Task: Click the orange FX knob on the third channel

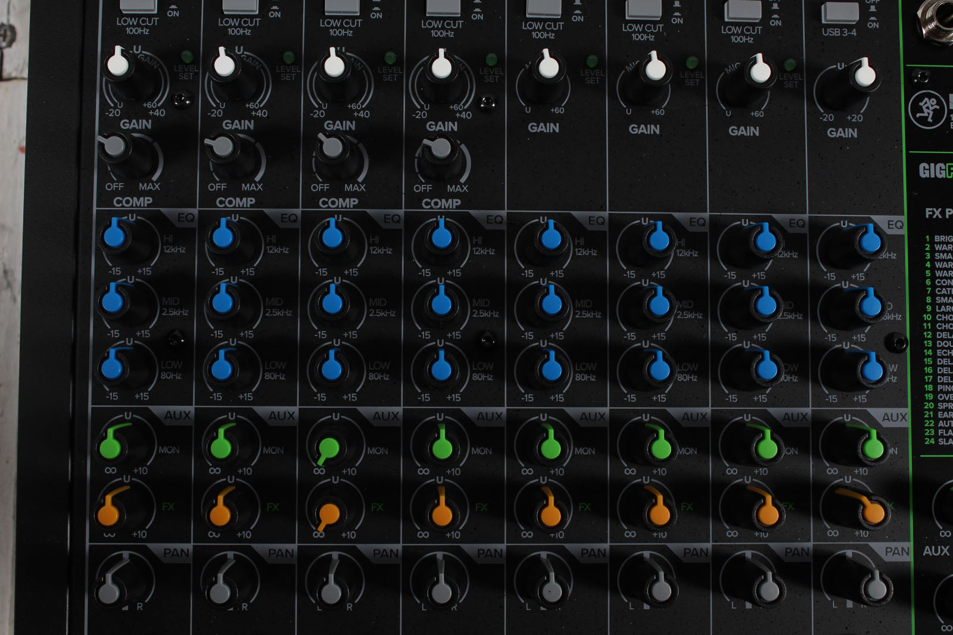Action: (328, 513)
